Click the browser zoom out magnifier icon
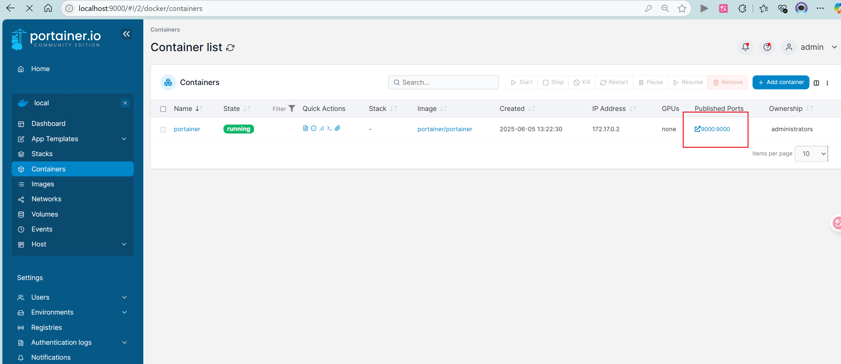The height and width of the screenshot is (364, 841). pos(665,8)
